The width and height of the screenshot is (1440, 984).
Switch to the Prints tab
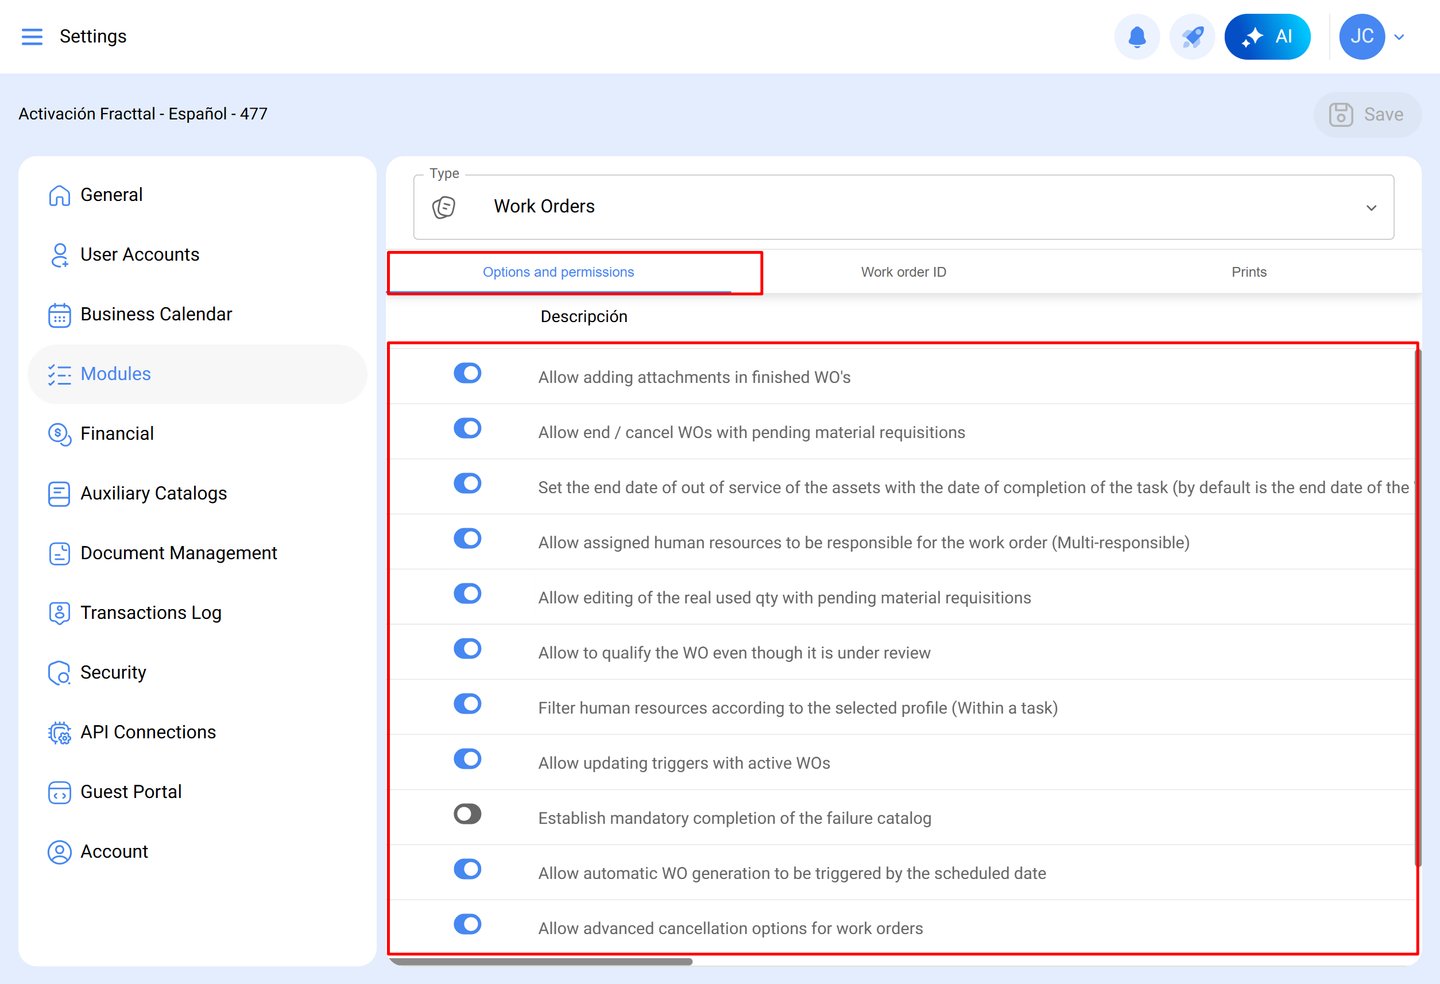click(x=1249, y=272)
